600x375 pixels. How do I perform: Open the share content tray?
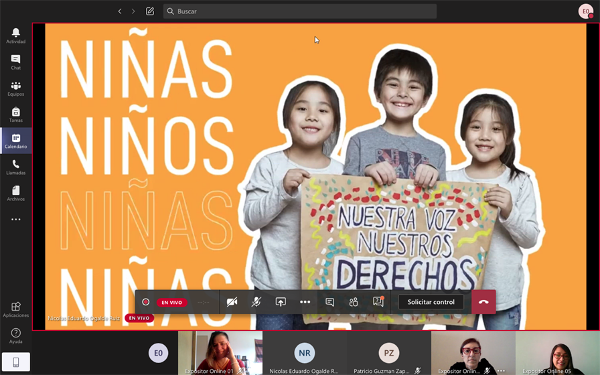click(281, 302)
